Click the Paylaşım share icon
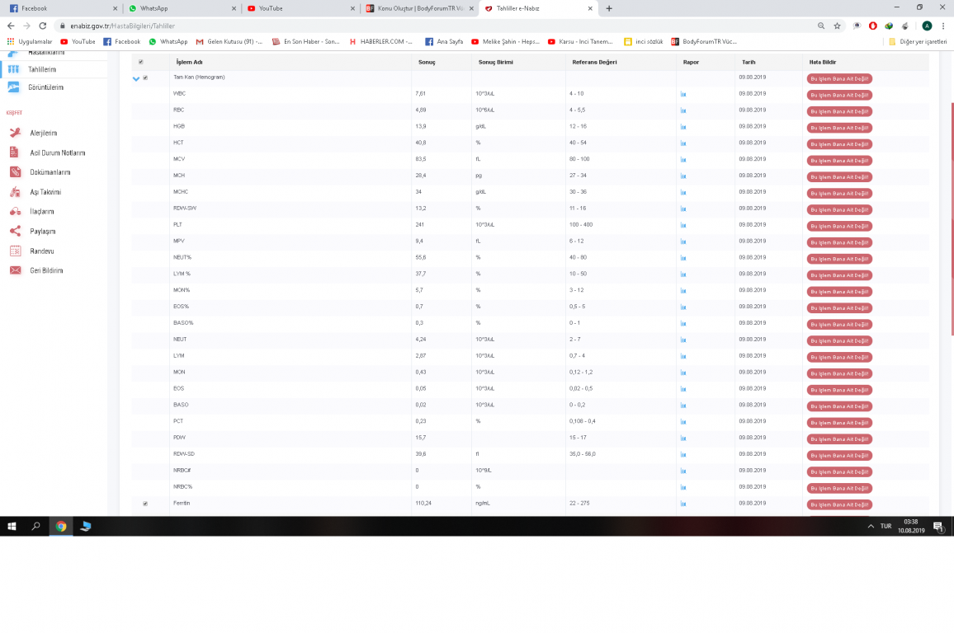Screen dimensions: 954x633 [15, 231]
